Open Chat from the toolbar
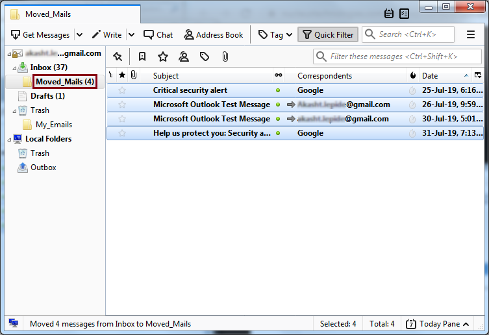489x335 pixels. pos(158,34)
